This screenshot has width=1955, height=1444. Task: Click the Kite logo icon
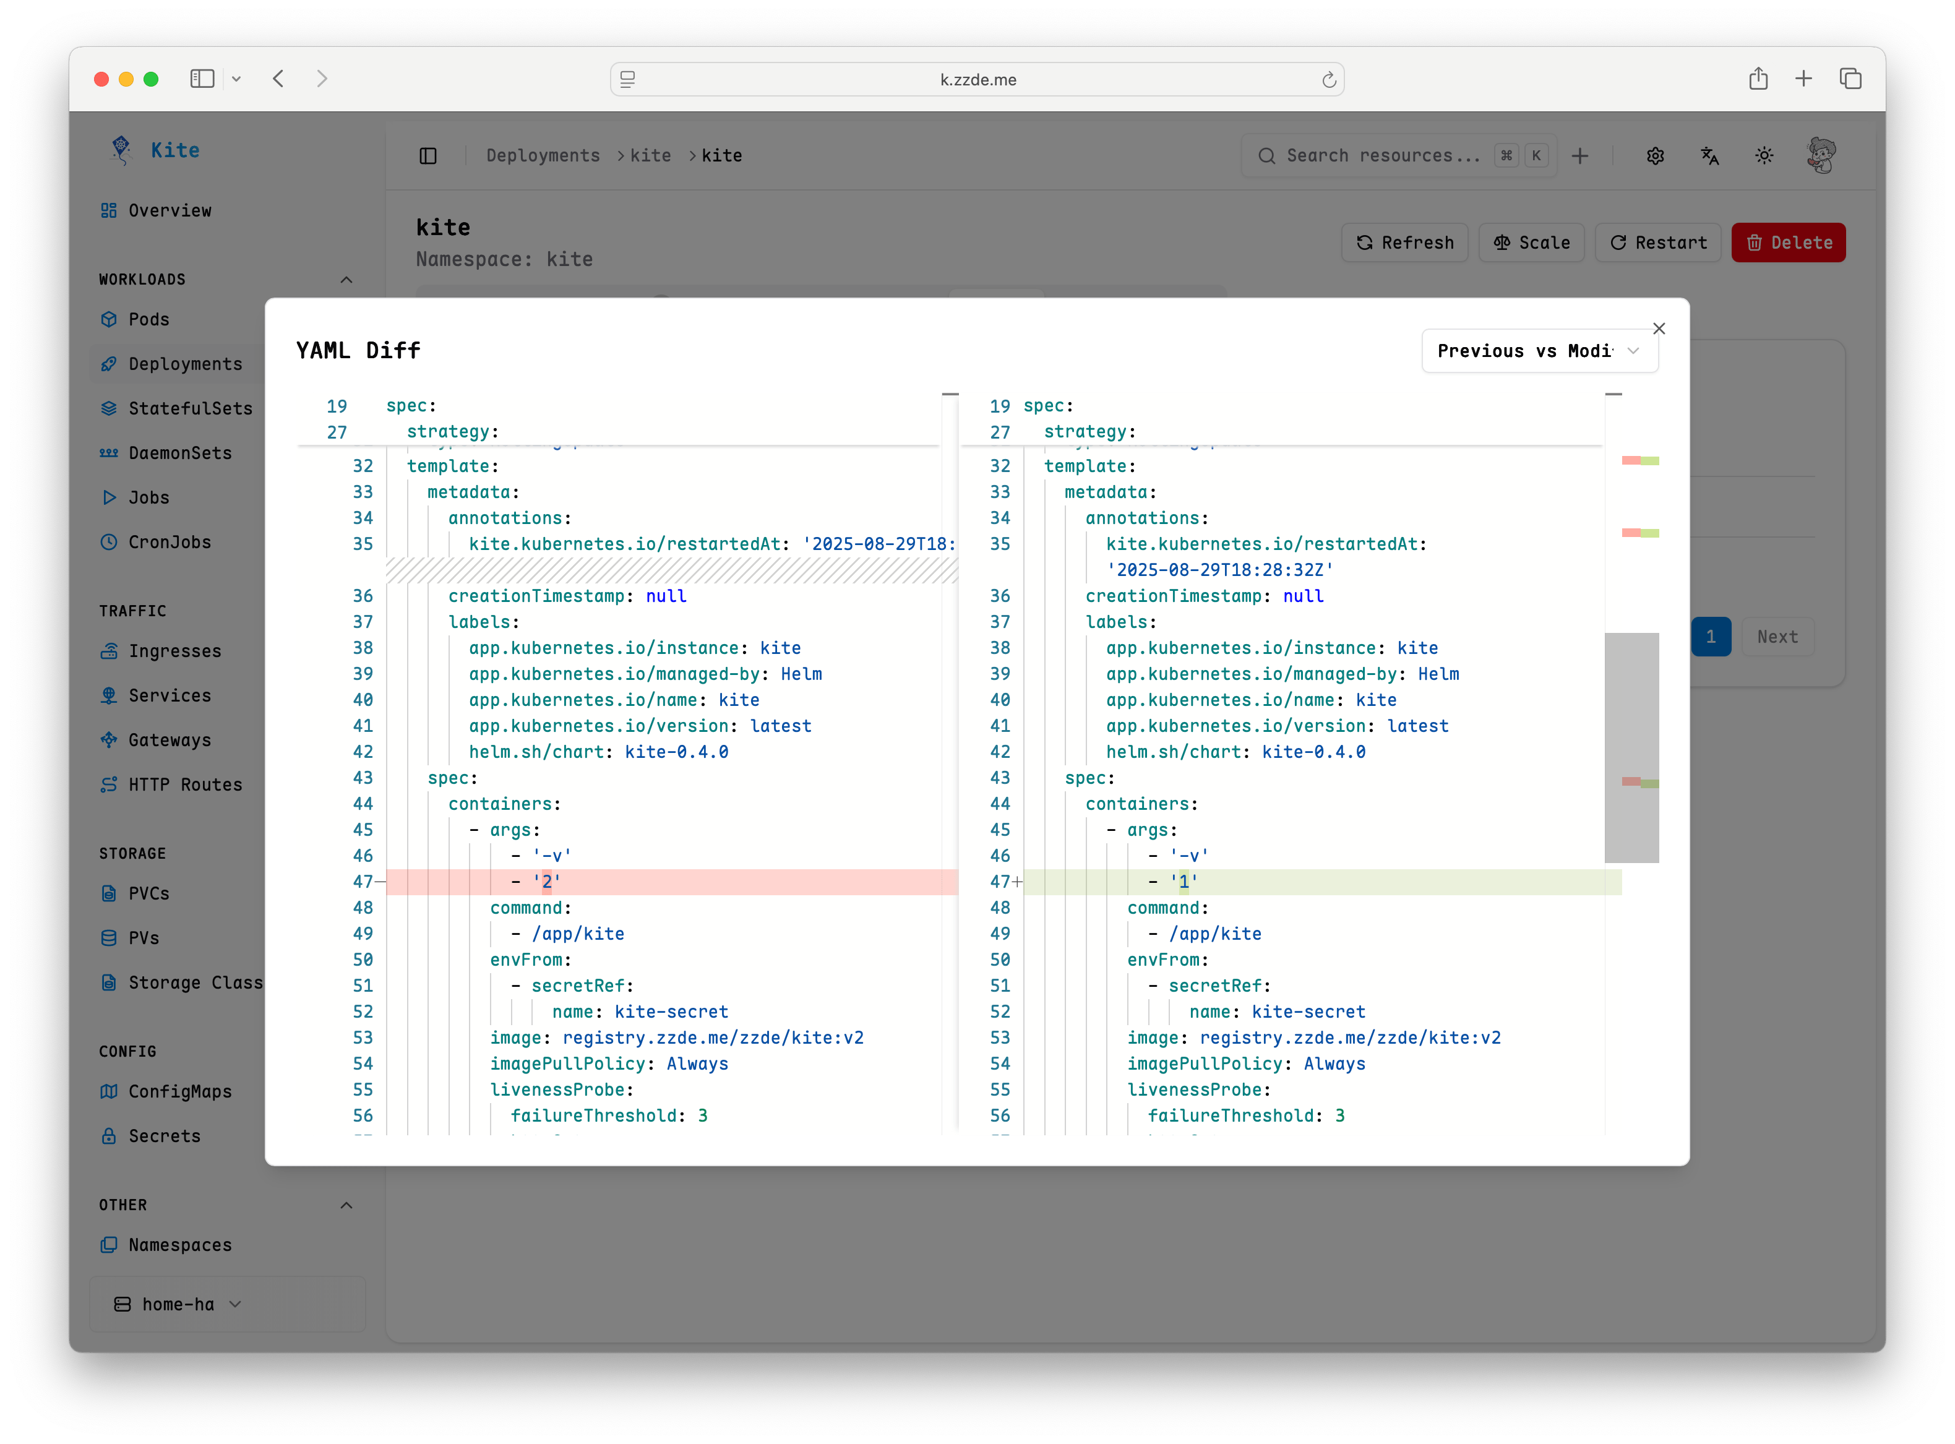121,150
